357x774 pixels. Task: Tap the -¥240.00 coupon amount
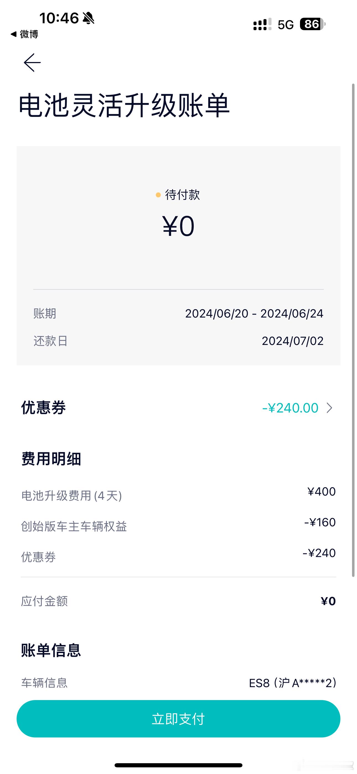click(290, 408)
